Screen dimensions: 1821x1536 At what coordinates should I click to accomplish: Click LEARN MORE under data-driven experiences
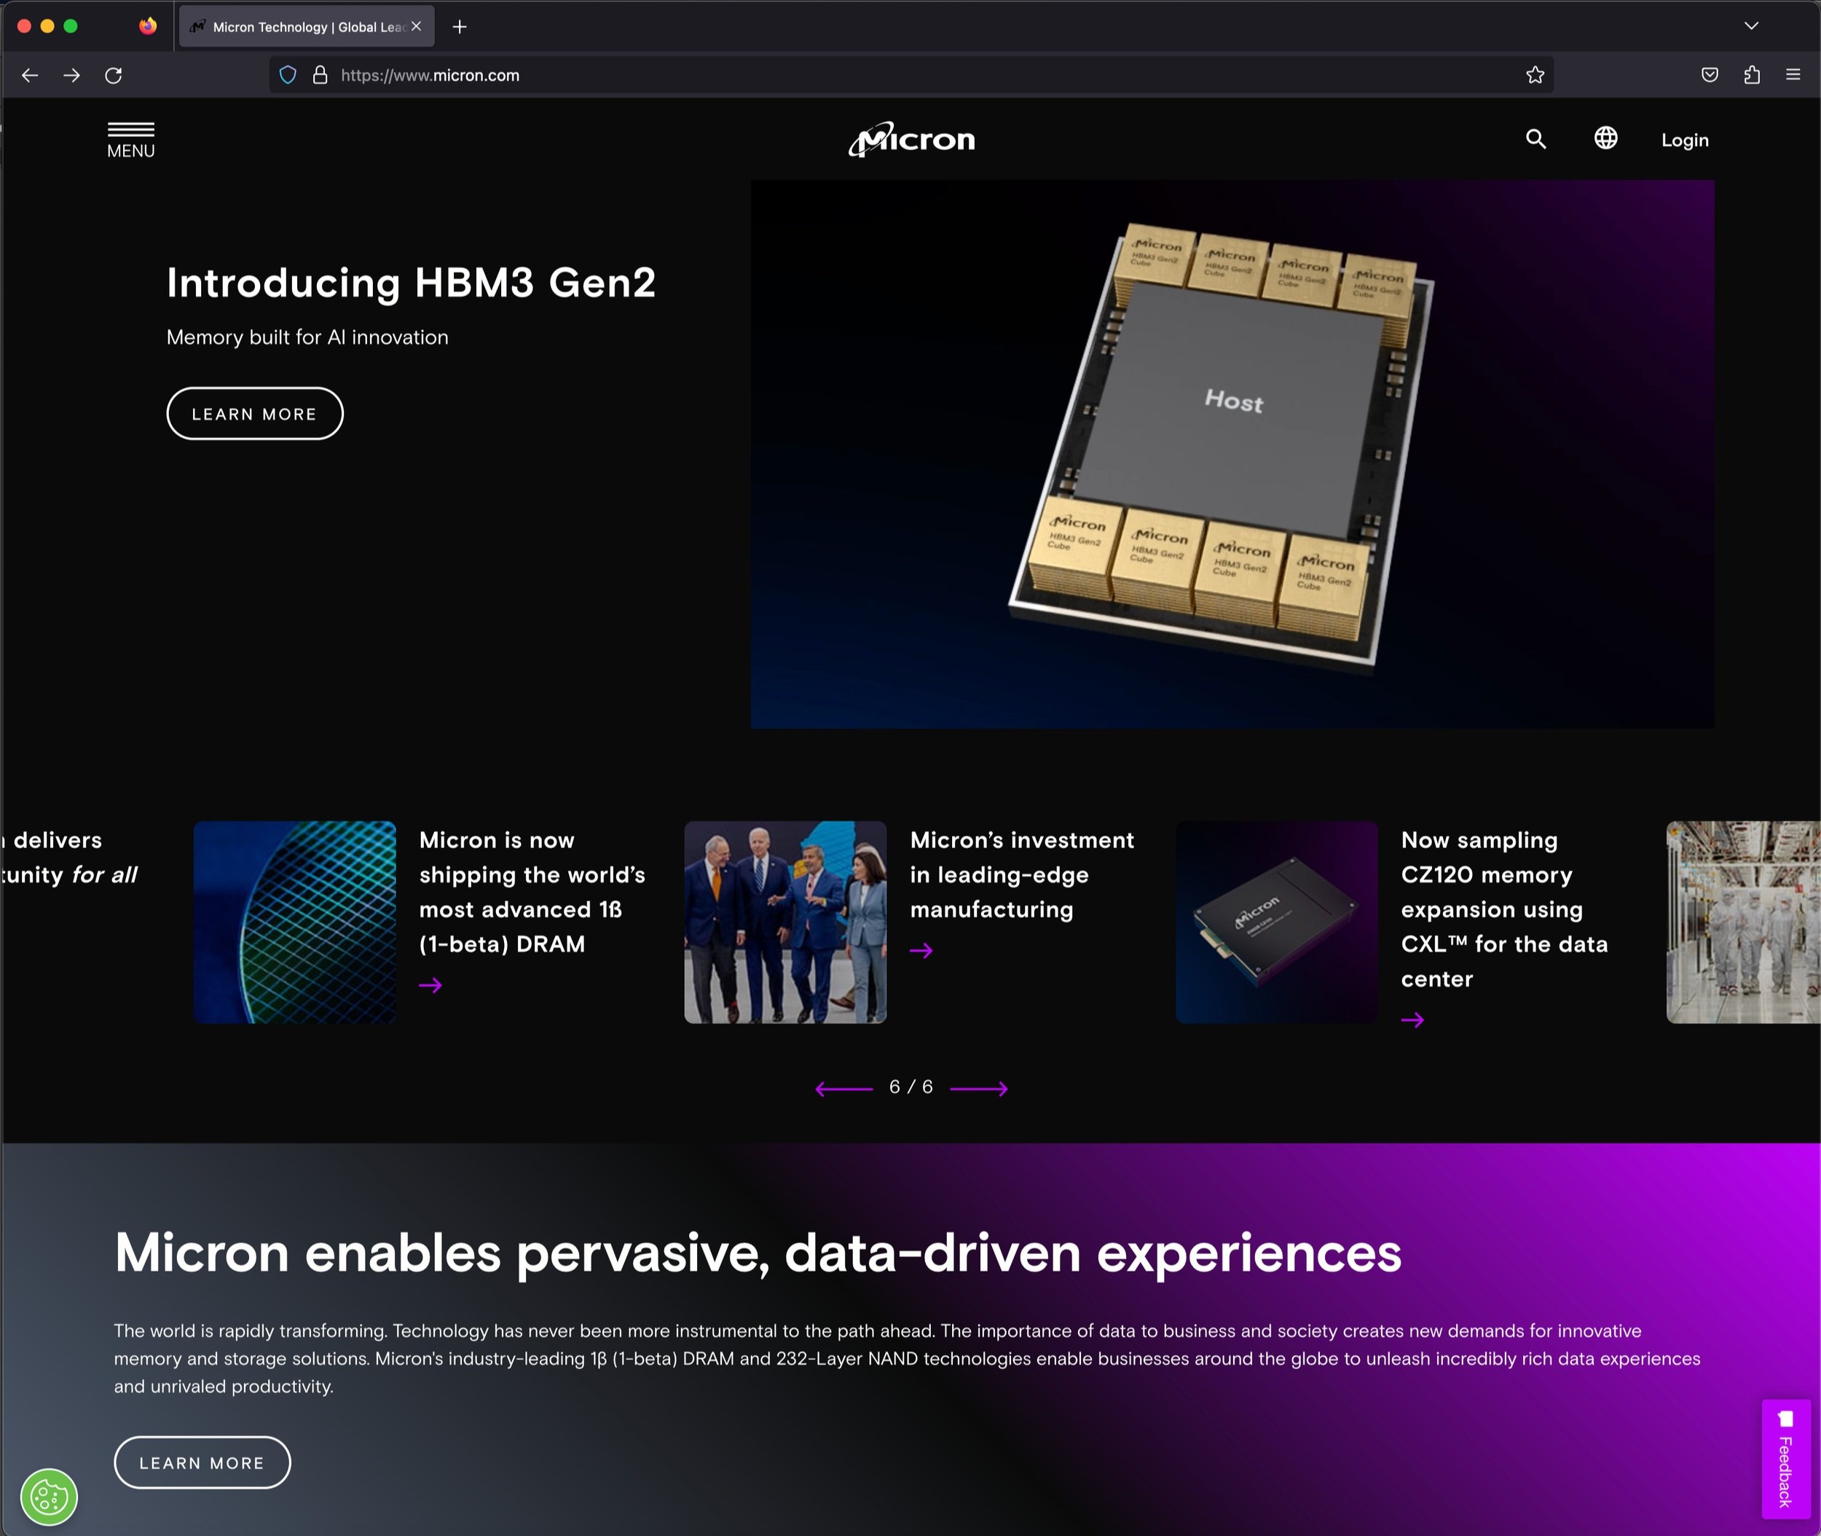(x=202, y=1463)
